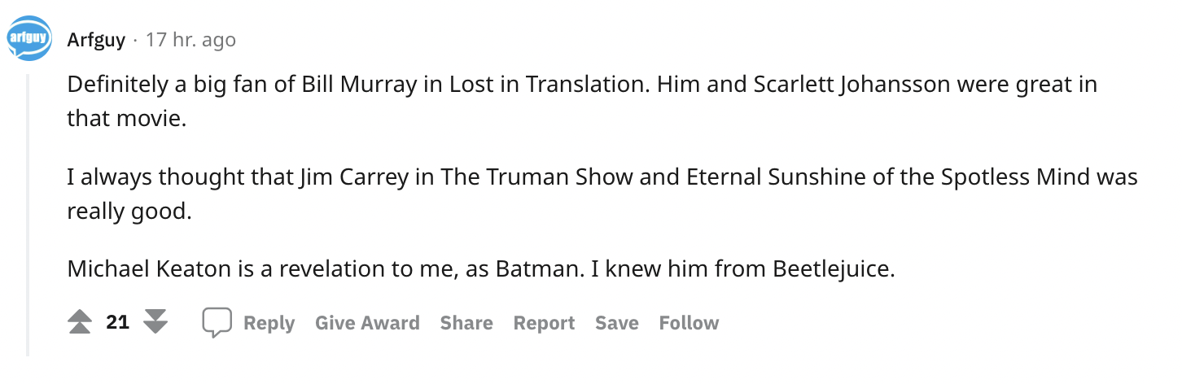Click the paragraph mentioning Jim Carrey
Image resolution: width=1182 pixels, height=384 pixels.
[x=602, y=194]
